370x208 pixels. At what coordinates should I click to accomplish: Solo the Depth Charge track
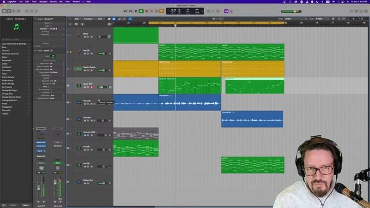(x=88, y=70)
